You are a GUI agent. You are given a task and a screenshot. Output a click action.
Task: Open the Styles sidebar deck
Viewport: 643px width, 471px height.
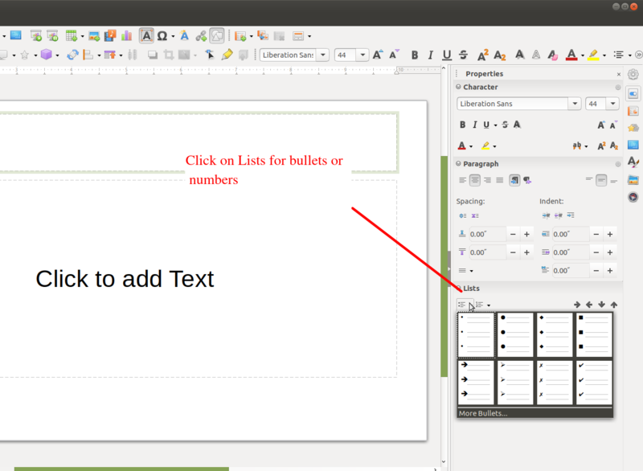633,162
